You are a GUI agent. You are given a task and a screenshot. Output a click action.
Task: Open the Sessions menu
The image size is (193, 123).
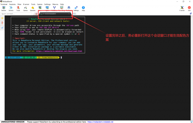click(x=12, y=4)
